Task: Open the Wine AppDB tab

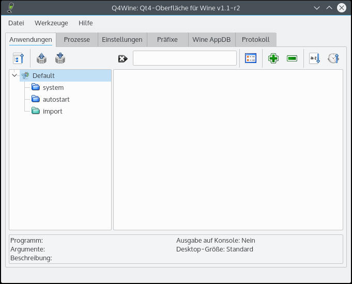Action: coord(211,40)
